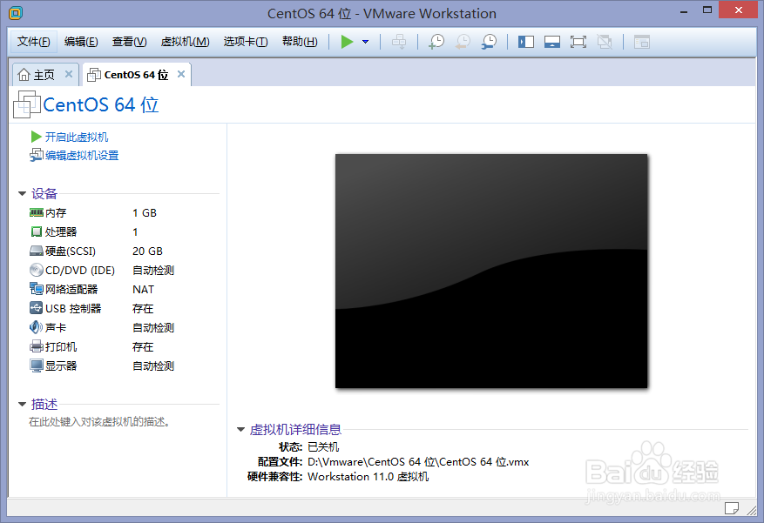Click the 已关机 status text
764x523 pixels.
click(x=323, y=447)
